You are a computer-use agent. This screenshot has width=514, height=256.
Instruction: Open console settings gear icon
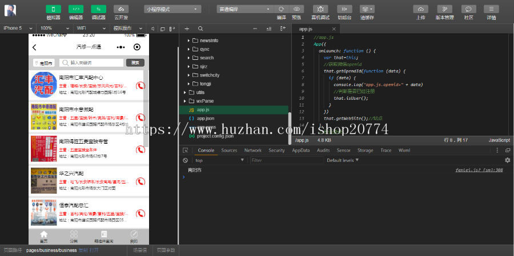point(507,160)
